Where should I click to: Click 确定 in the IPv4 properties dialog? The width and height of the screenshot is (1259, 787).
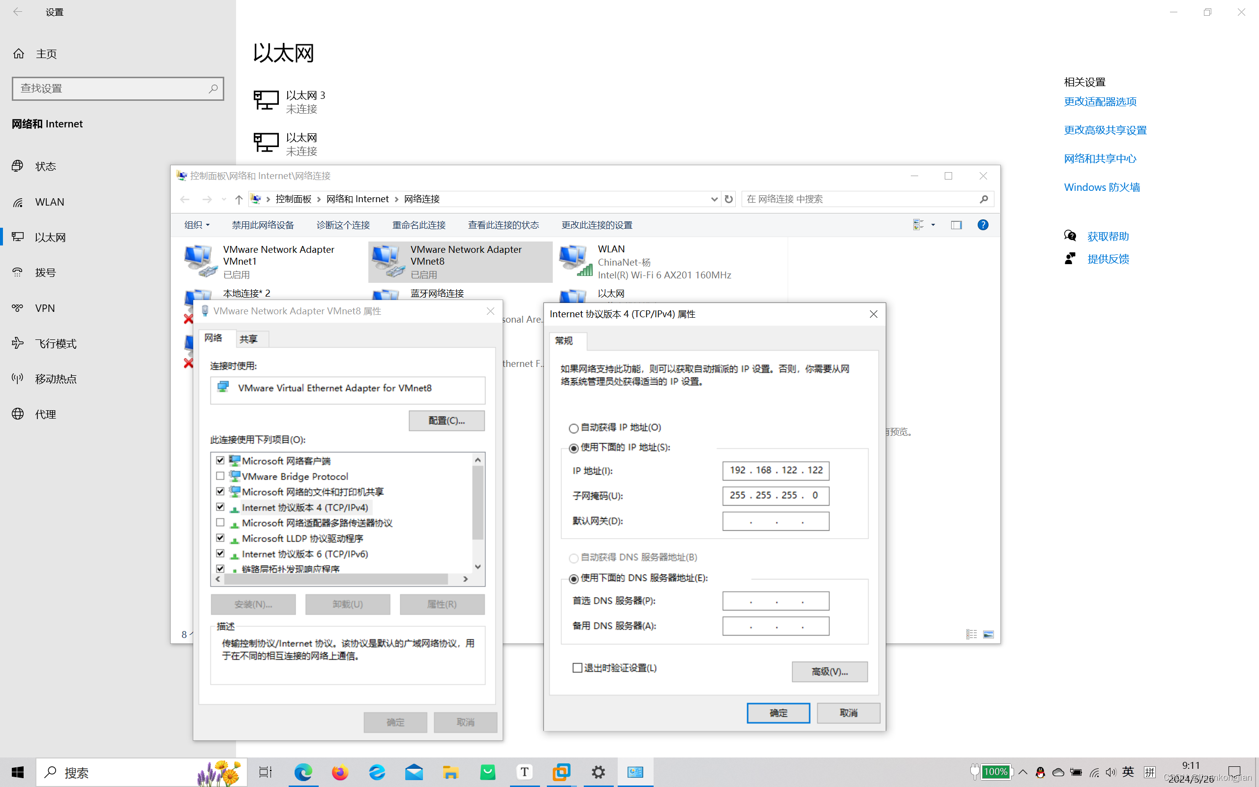pyautogui.click(x=779, y=713)
